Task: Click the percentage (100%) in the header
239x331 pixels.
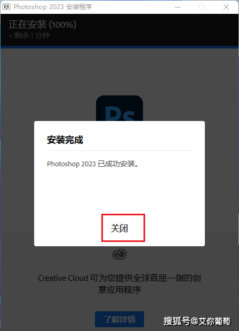Action: (x=62, y=25)
